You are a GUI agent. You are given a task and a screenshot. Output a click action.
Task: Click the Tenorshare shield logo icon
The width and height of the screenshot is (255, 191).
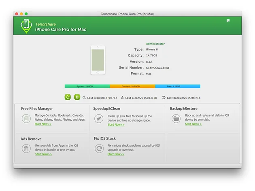pyautogui.click(x=26, y=26)
